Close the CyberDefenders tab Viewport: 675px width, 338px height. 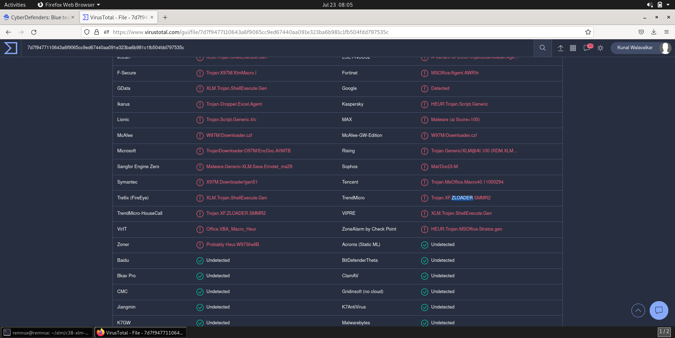pyautogui.click(x=73, y=17)
